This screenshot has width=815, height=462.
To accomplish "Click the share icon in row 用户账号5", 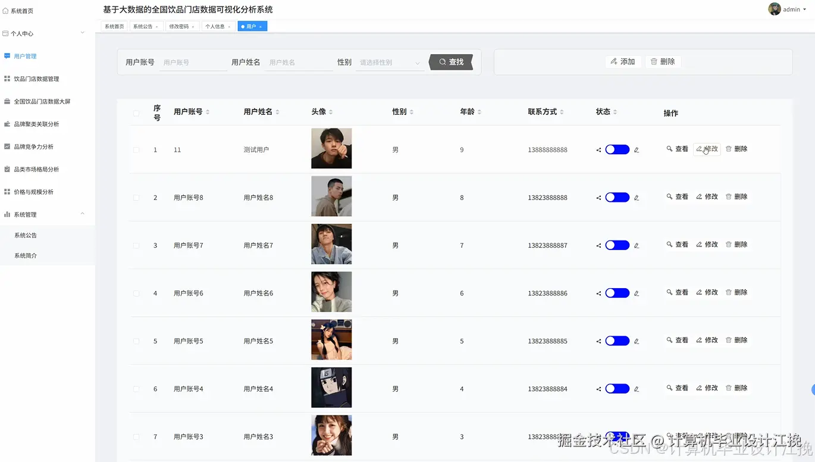I will [x=598, y=341].
